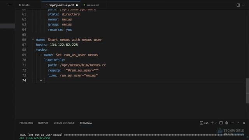The height and width of the screenshot is (140, 249).
Task: Click the regexp value on line 72
Action: (82, 70)
